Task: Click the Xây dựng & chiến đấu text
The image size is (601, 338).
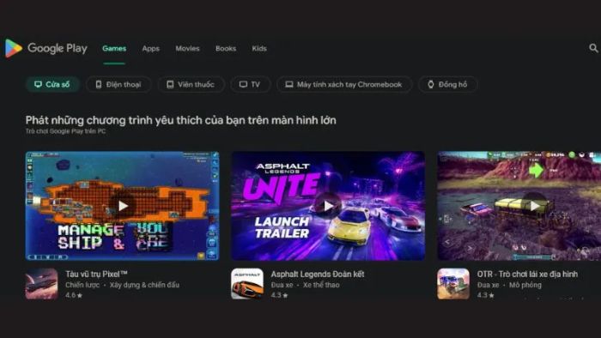Action: (x=144, y=285)
